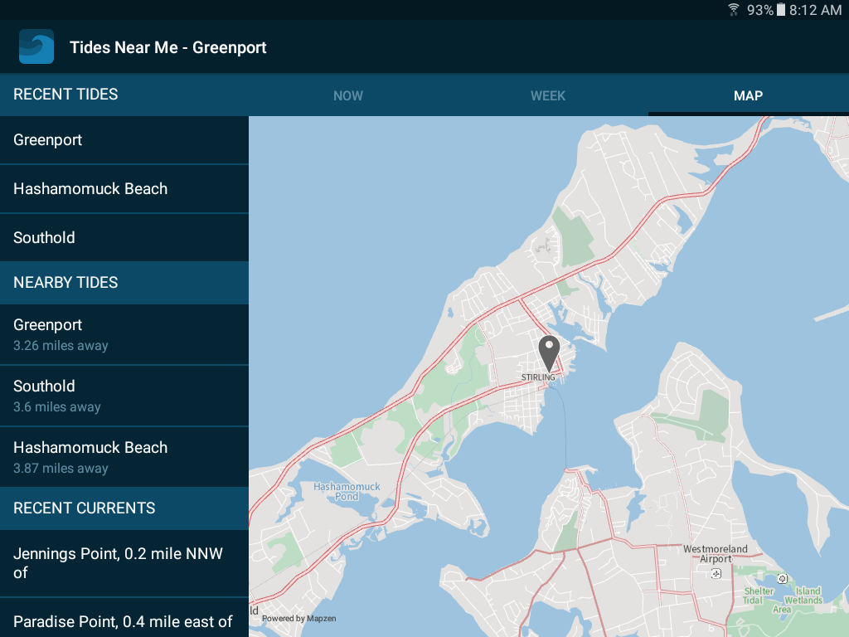This screenshot has width=849, height=637.
Task: Tap the STIRLING label on the map
Action: coord(537,377)
